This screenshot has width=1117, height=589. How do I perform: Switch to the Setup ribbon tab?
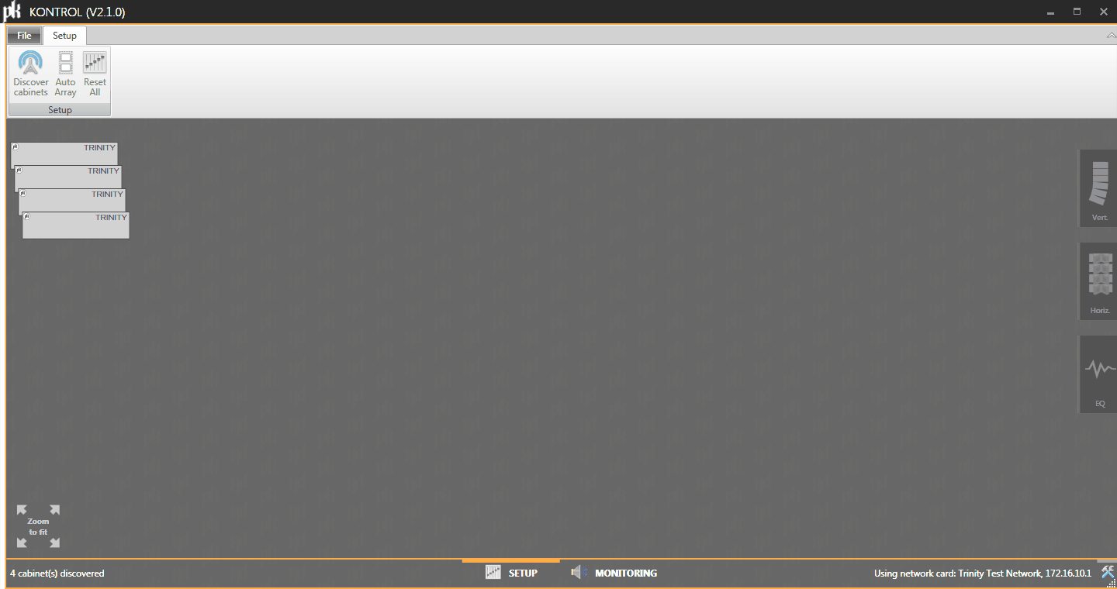(x=65, y=36)
